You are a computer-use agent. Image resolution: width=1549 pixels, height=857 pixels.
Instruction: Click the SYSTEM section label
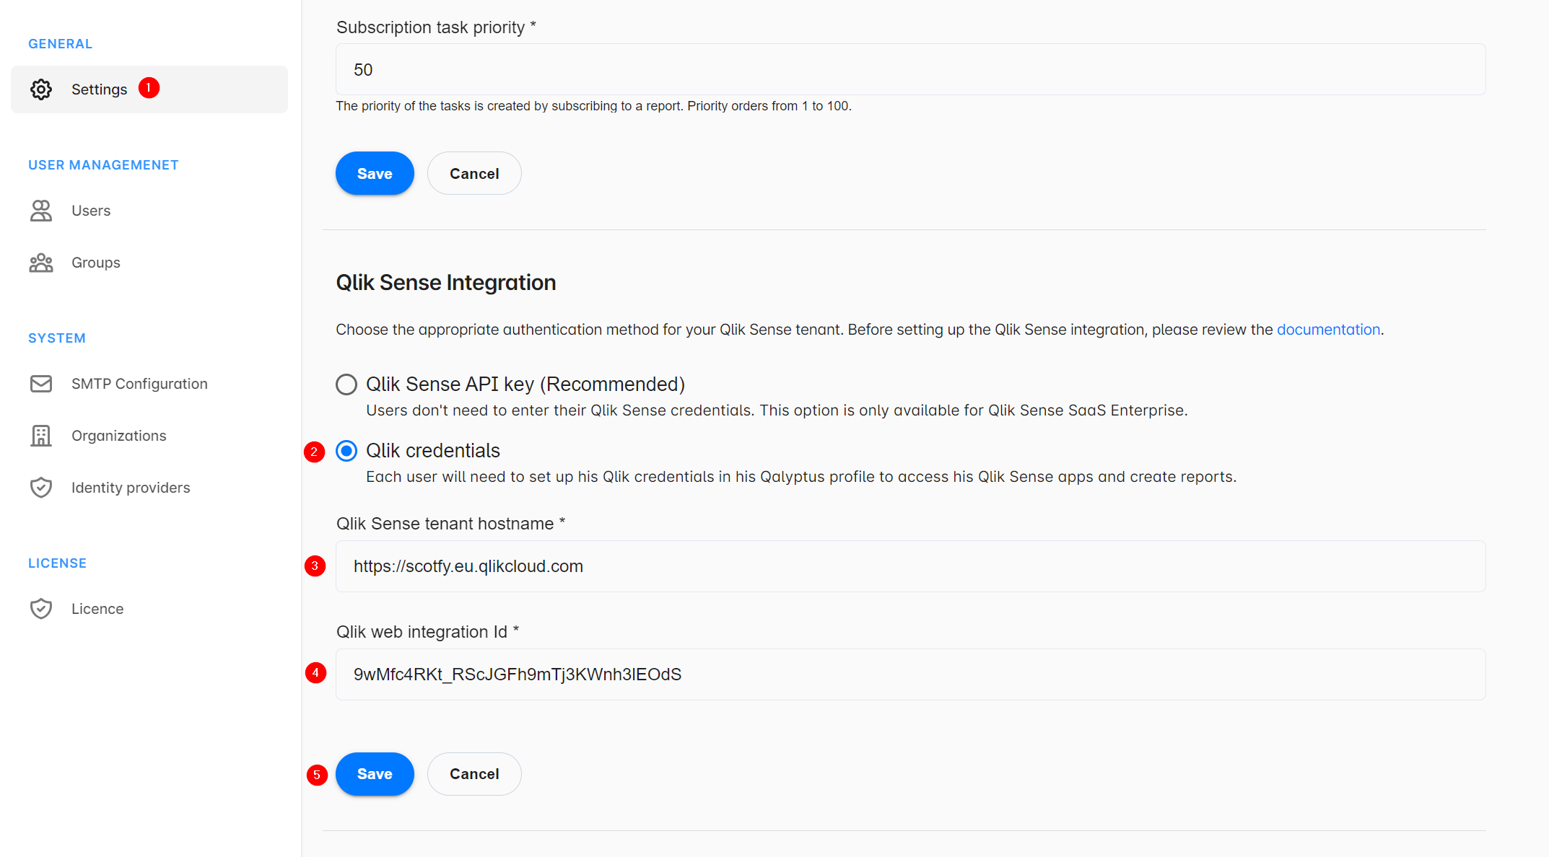[57, 338]
